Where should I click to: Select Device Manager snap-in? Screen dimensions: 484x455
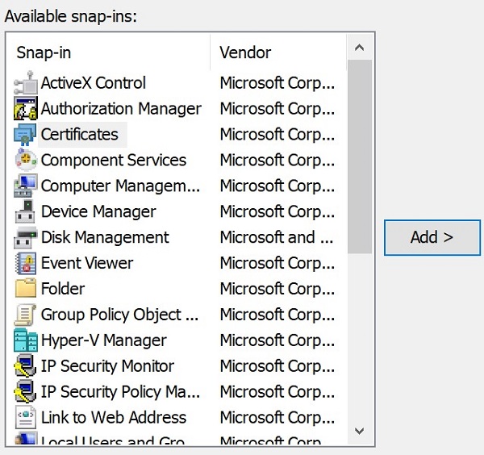tap(98, 211)
